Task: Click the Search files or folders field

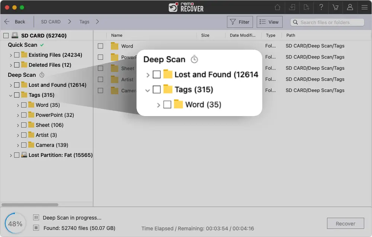Action: point(327,22)
